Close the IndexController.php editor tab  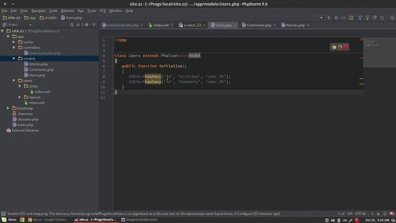point(142,25)
